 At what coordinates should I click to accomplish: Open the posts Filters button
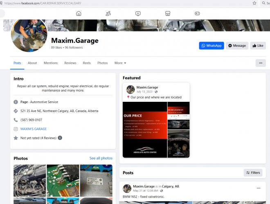(253, 173)
